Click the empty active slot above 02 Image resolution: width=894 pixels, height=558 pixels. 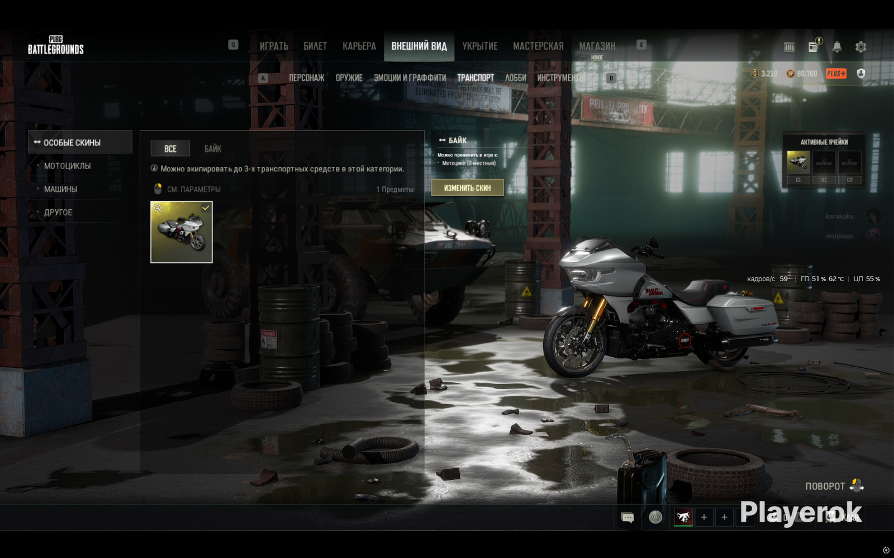(x=824, y=162)
